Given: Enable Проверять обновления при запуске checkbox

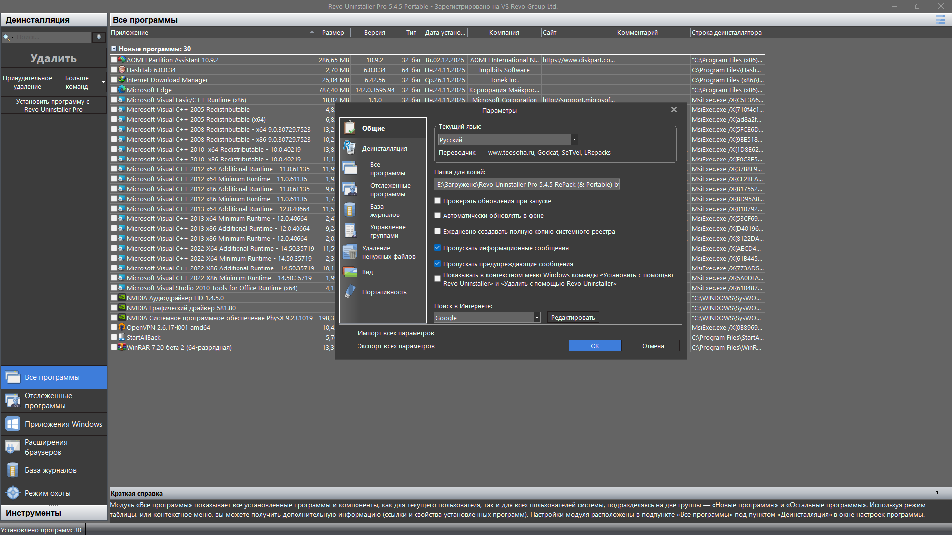Looking at the screenshot, I should 438,201.
